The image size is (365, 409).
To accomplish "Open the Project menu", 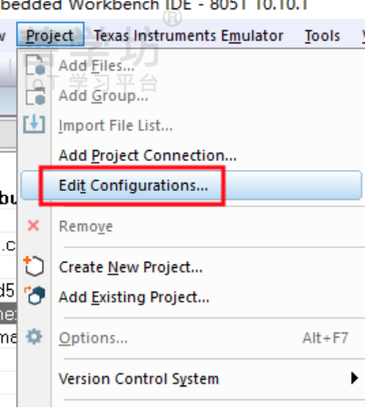I will [50, 35].
